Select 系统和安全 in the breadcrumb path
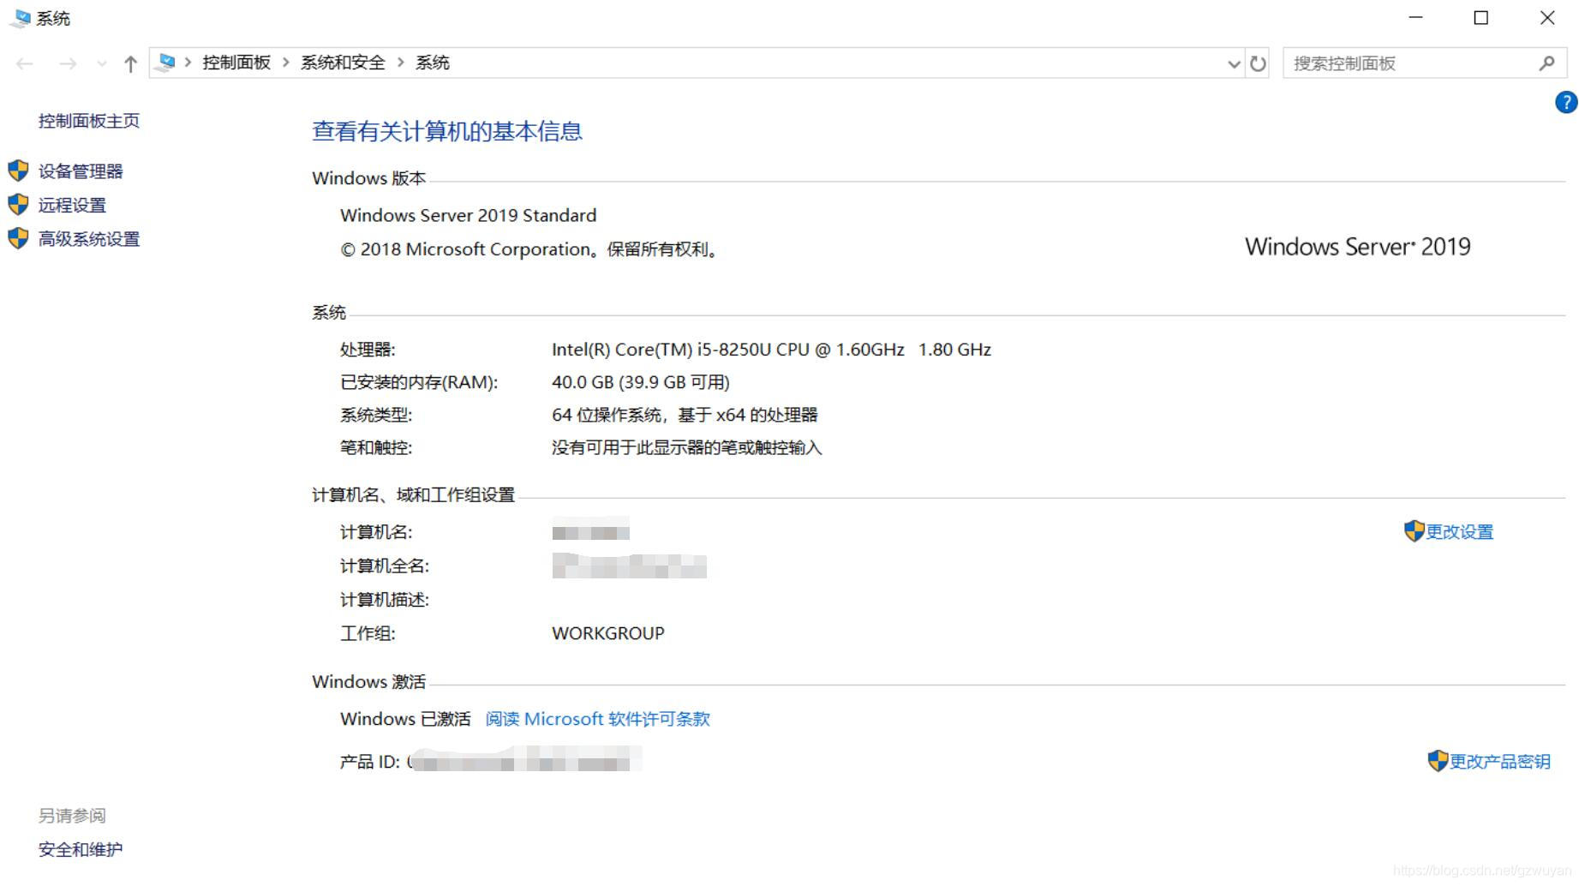This screenshot has height=886, width=1579. [343, 63]
